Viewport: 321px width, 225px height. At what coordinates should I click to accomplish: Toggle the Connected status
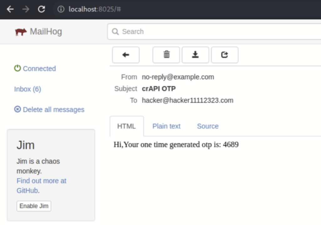(39, 69)
